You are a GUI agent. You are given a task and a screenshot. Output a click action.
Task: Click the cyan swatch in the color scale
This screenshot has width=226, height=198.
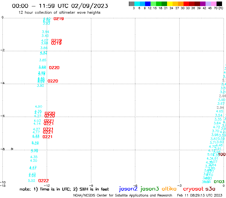pyautogui.click(x=137, y=4)
